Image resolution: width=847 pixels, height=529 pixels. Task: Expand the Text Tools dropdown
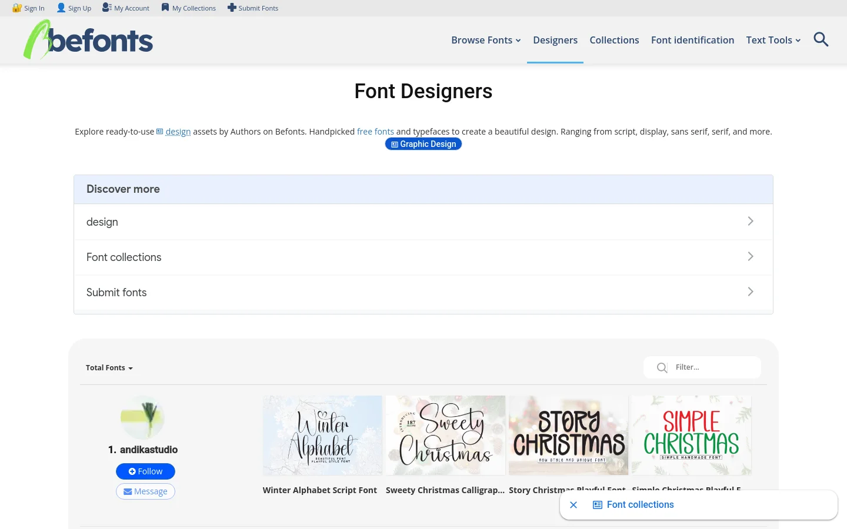pyautogui.click(x=773, y=40)
